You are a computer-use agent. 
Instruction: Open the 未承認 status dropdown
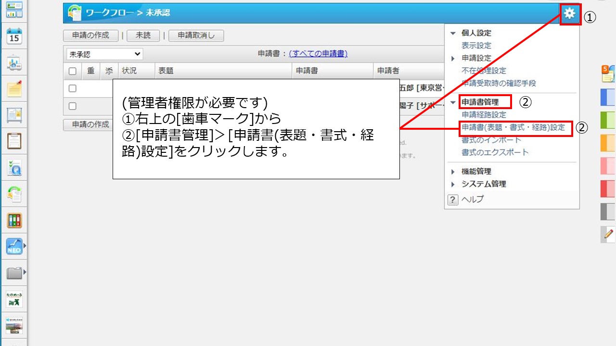pos(105,54)
